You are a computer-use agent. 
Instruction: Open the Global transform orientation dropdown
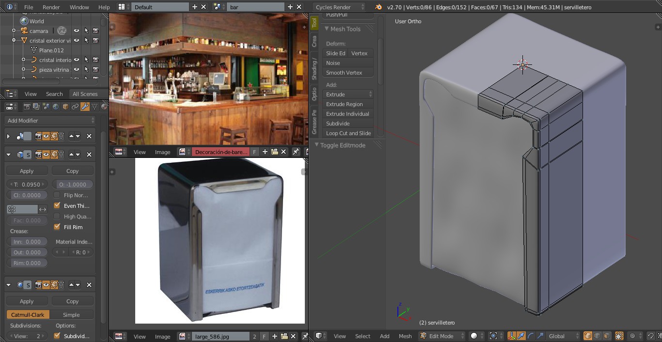(564, 336)
